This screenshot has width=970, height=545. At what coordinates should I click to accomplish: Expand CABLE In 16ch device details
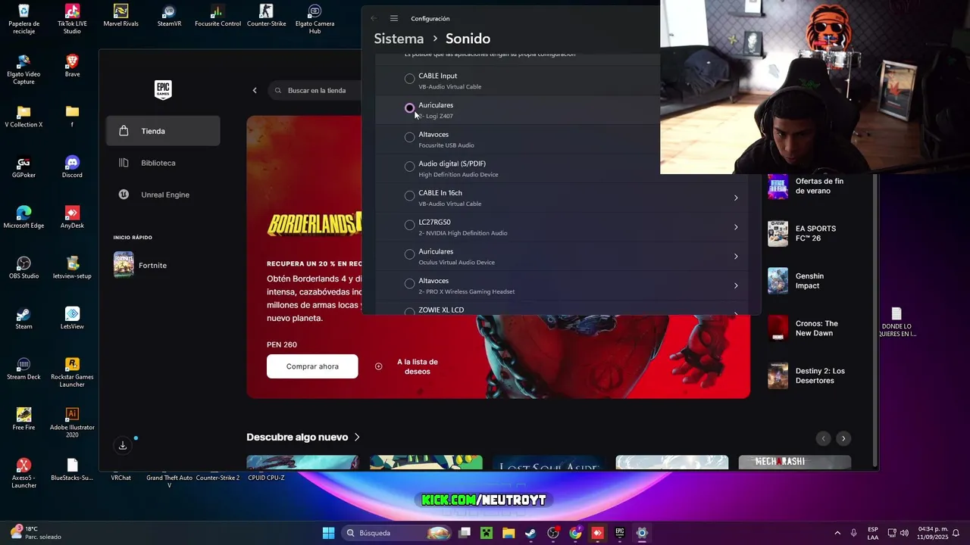[735, 198]
